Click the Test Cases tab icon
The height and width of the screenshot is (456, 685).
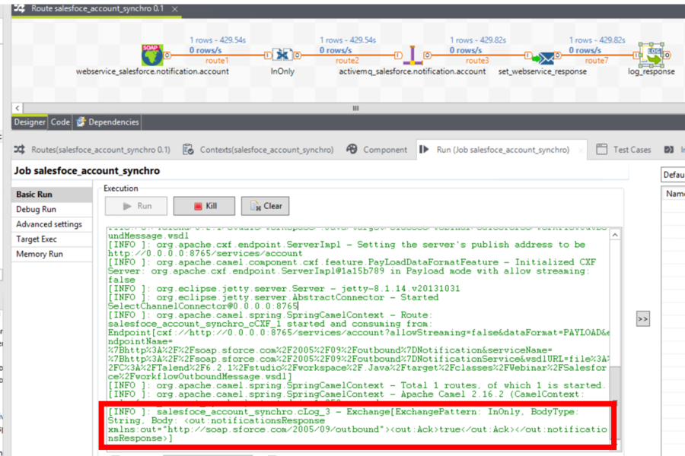coord(601,149)
